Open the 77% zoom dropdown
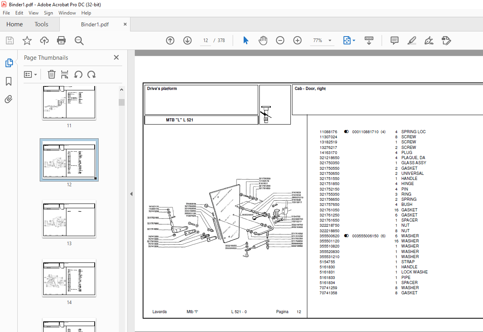483x332 pixels. tap(322, 40)
